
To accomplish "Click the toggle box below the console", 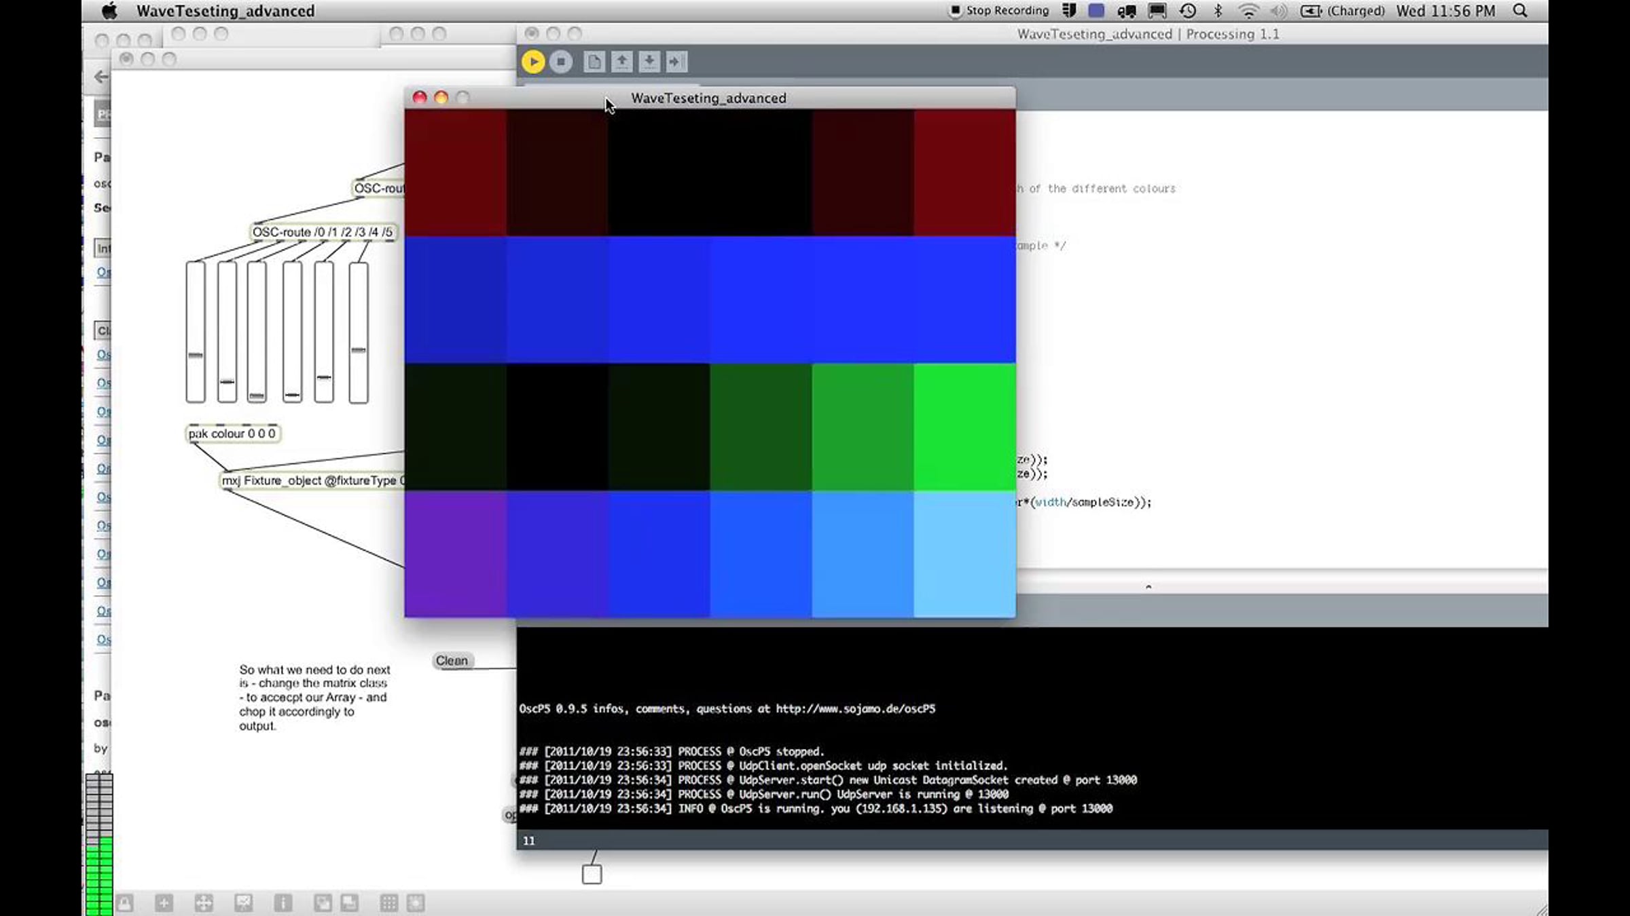I will point(592,875).
